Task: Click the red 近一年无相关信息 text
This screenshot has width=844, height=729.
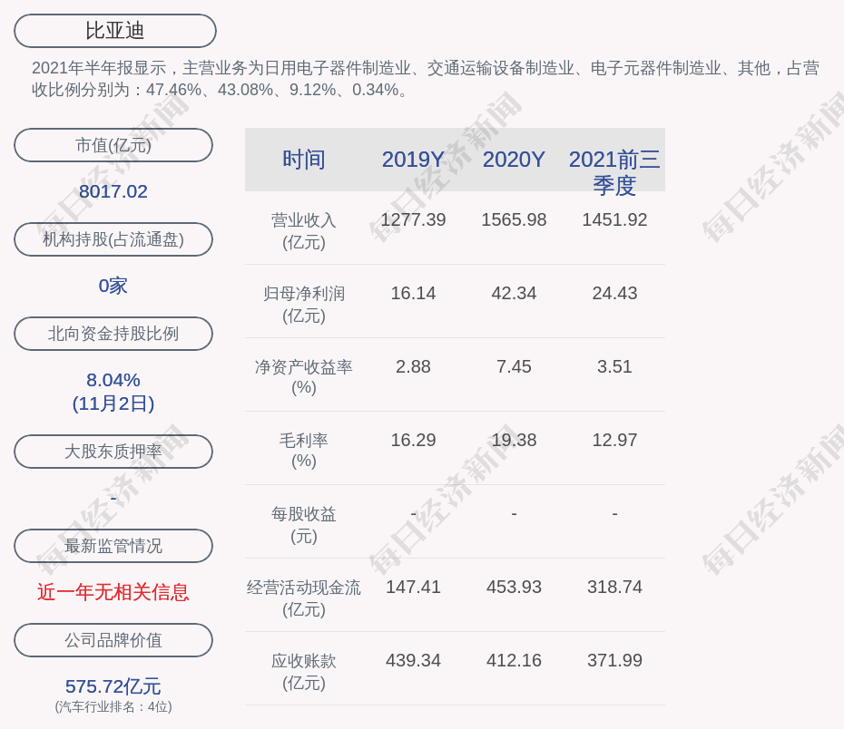Action: click(x=113, y=592)
